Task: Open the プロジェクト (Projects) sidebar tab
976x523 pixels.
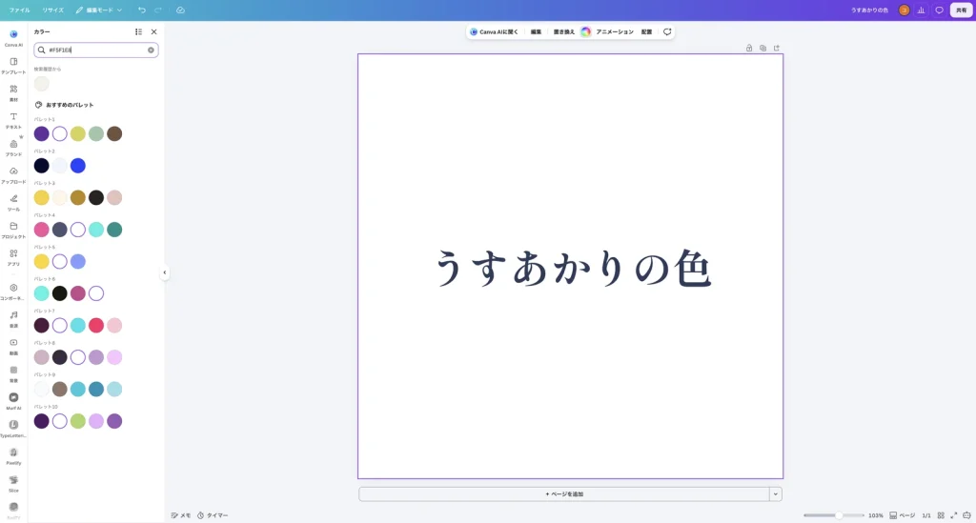Action: pos(13,230)
